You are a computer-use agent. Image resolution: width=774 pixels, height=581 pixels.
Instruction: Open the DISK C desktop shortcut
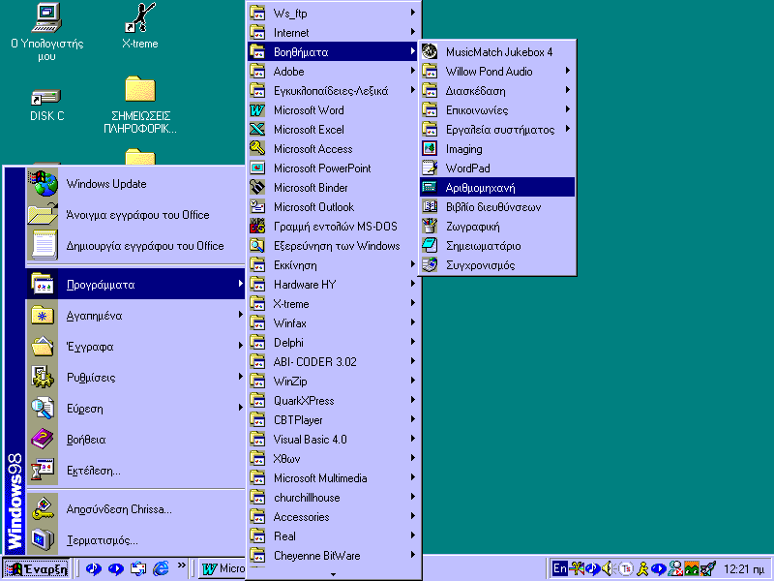pyautogui.click(x=46, y=98)
